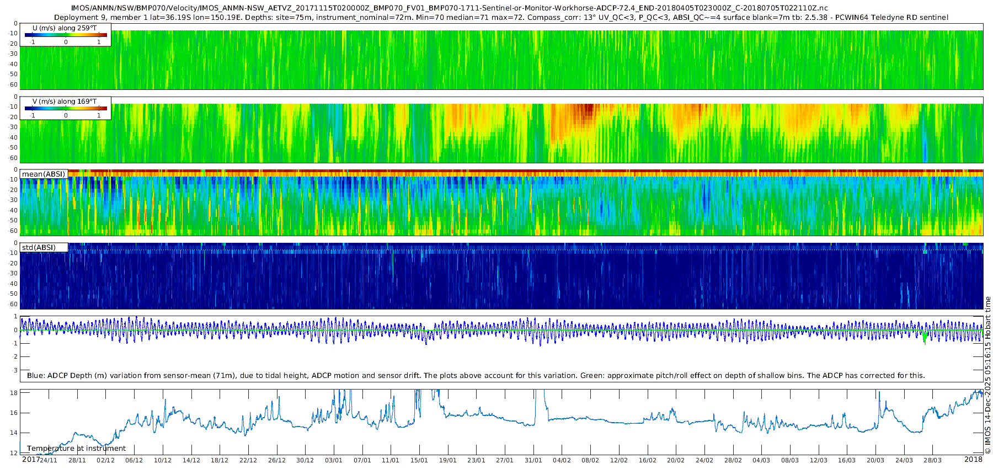The image size is (993, 469).
Task: Click the 2017 year label on time axis
Action: point(30,460)
